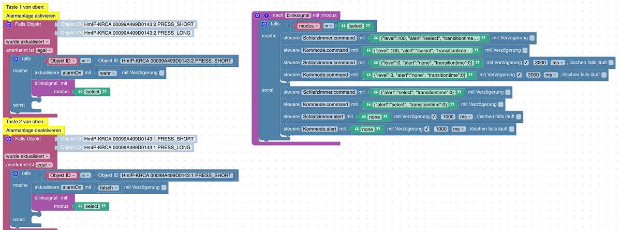The image size is (621, 230).
Task: Check löschen falls läuft on Kommode.alert row
Action: point(511,129)
